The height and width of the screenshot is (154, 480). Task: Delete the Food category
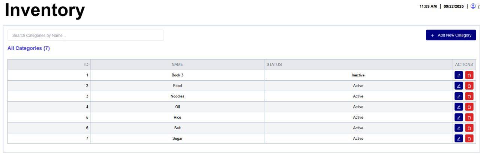click(469, 86)
